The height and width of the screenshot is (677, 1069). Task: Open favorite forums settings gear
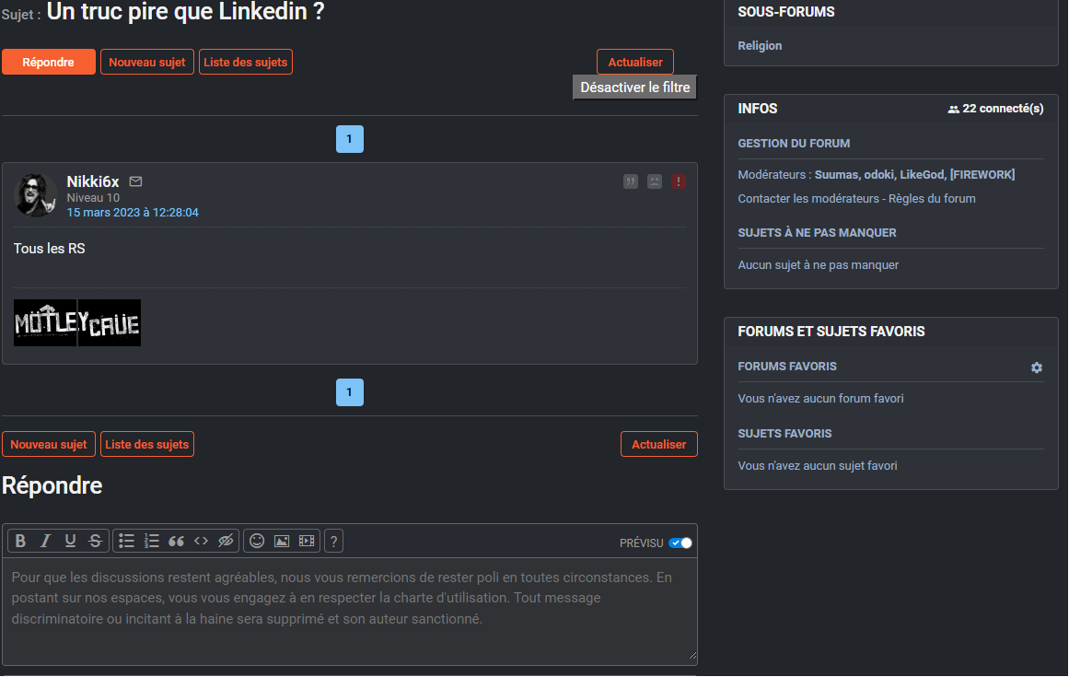tap(1036, 368)
